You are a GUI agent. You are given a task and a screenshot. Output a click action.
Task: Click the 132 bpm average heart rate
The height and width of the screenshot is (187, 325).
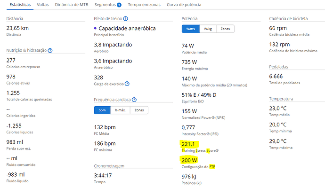pyautogui.click(x=105, y=127)
